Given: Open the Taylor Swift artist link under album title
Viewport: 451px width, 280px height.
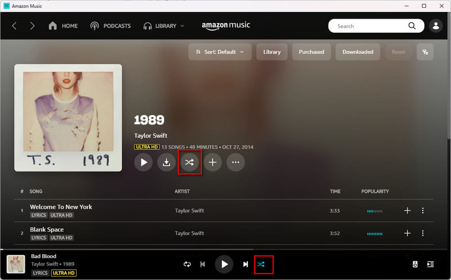Looking at the screenshot, I should 151,136.
